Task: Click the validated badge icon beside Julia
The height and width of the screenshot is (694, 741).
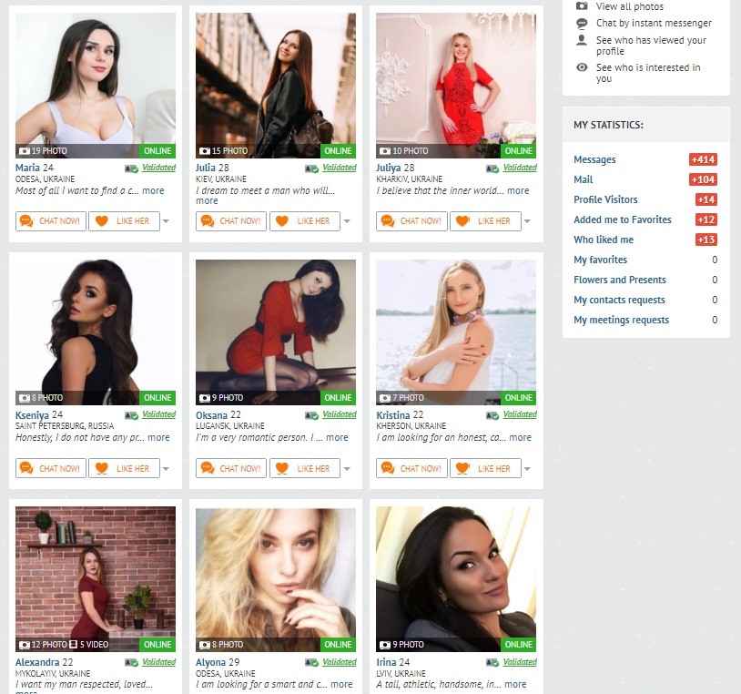Action: pos(311,168)
